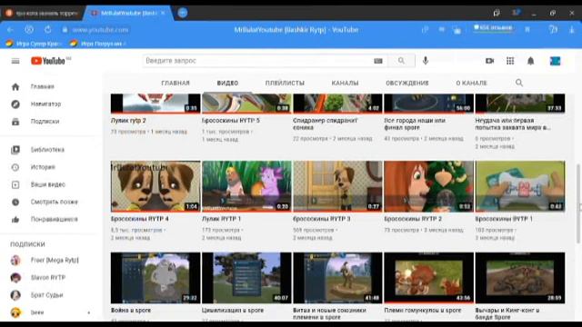Select the ВИДЕО channel tab
Screen dimensions: 582x327
(x=227, y=83)
